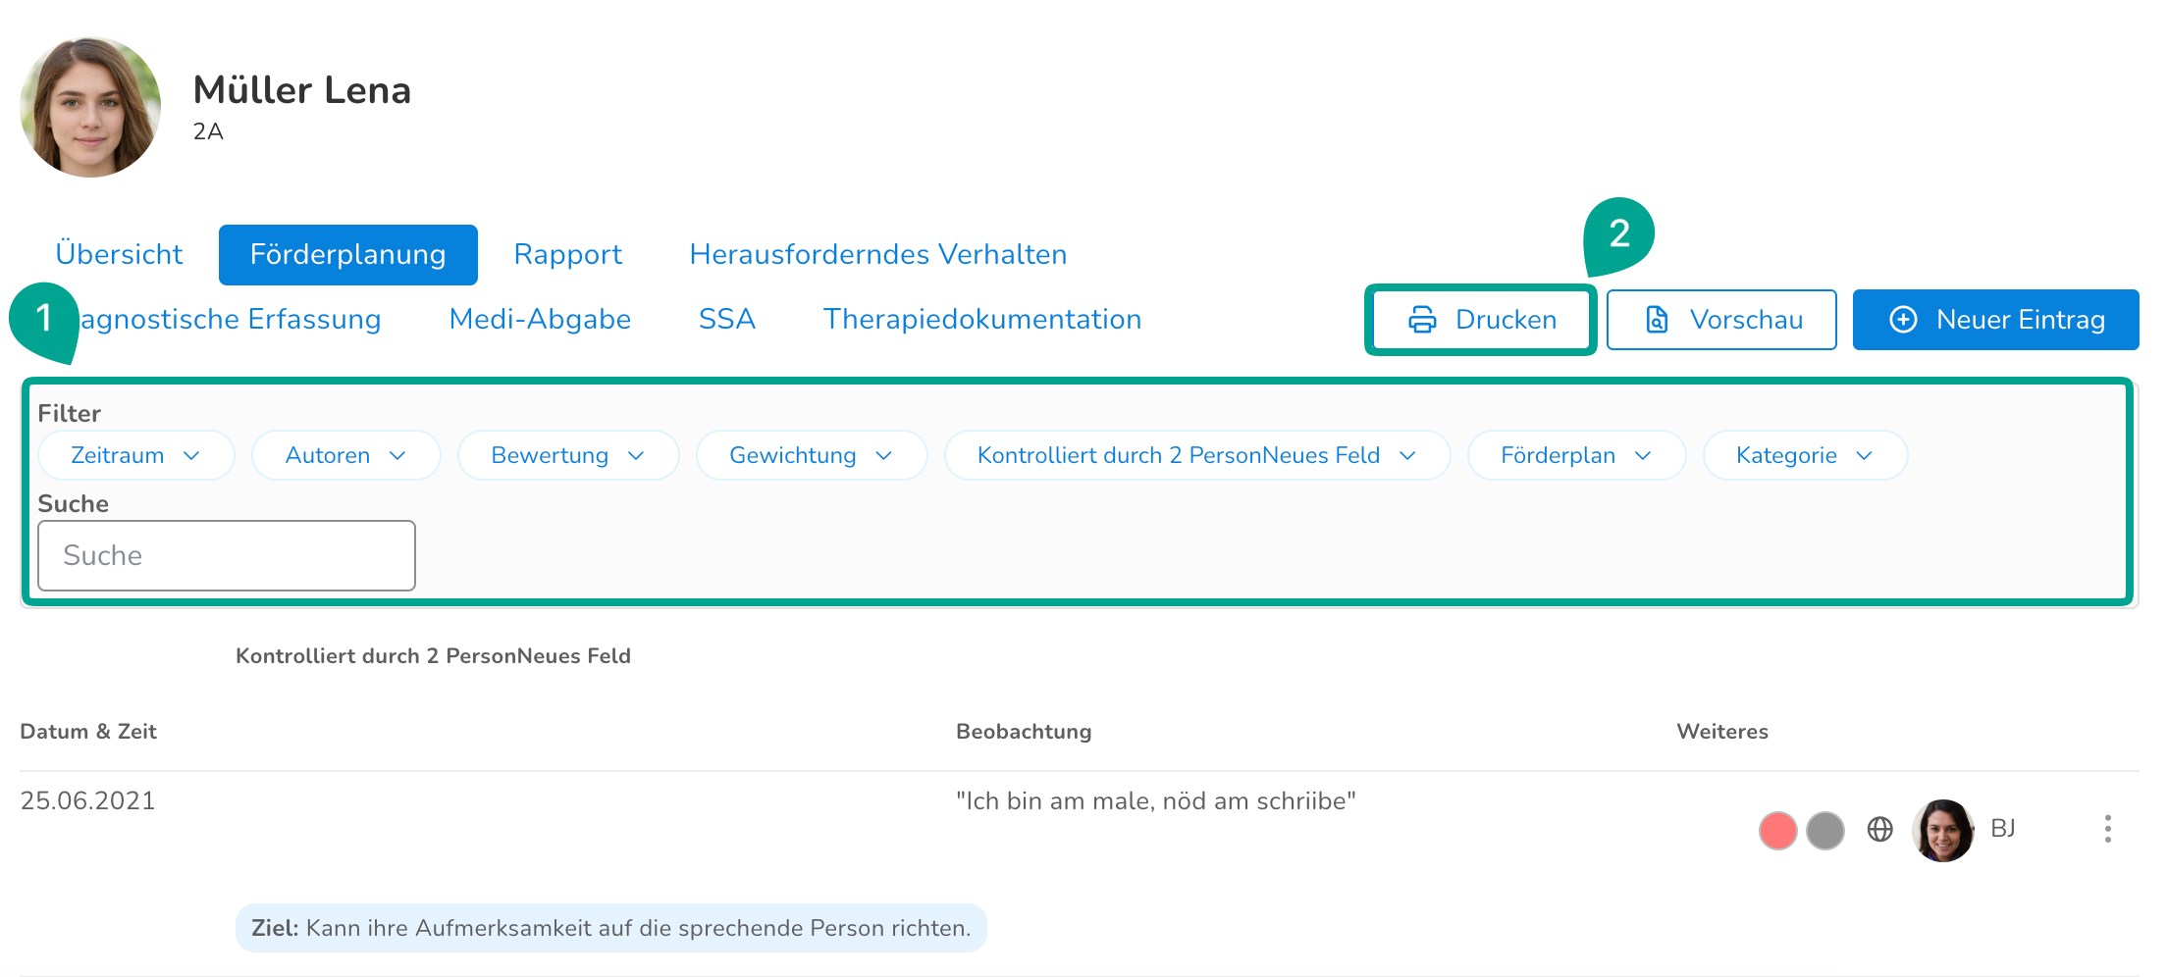The image size is (2167, 977).
Task: Select the Medi-Abgabe tab
Action: point(540,319)
